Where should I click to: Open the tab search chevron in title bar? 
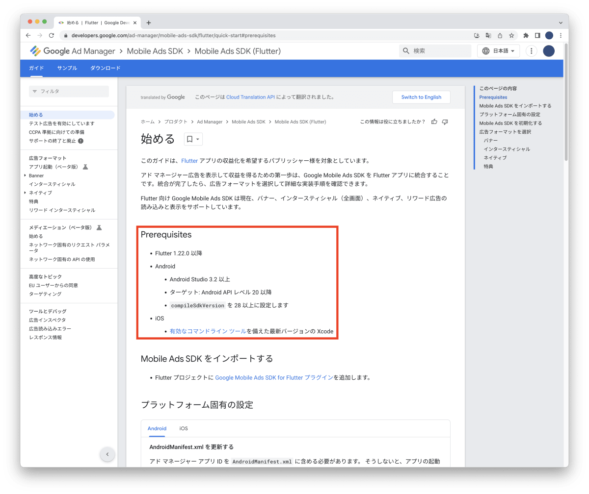point(561,23)
